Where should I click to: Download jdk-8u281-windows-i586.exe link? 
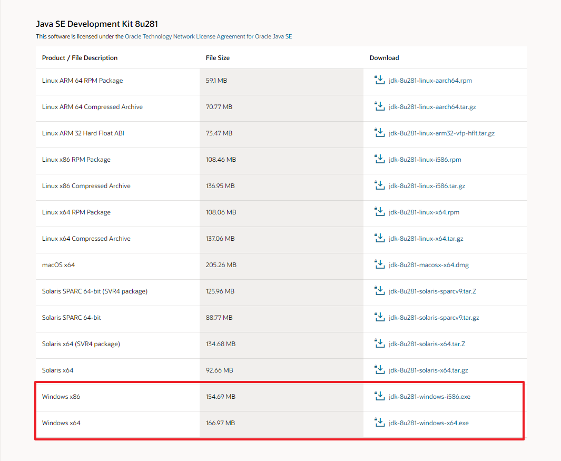coord(430,397)
